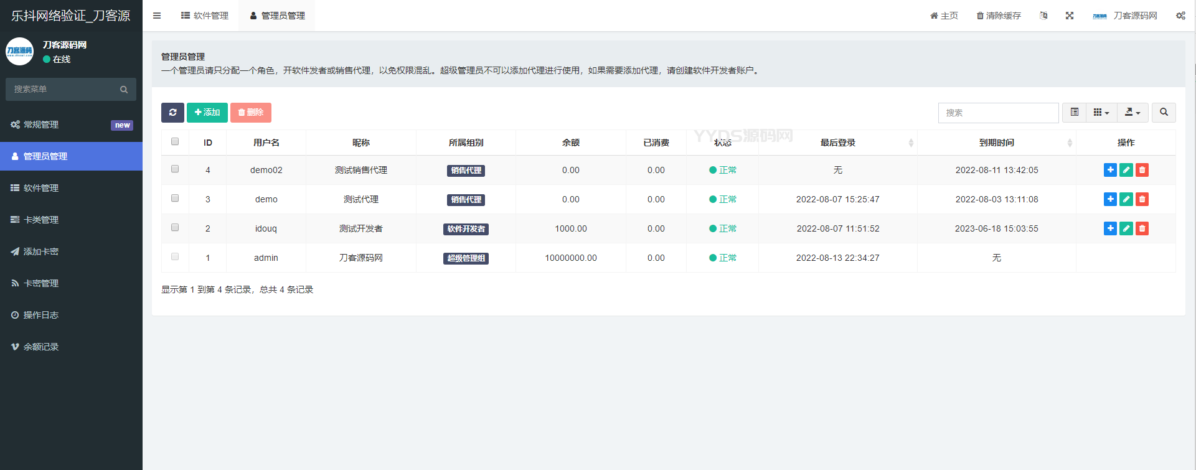The height and width of the screenshot is (470, 1196).
Task: Tick the select-all checkbox in table header
Action: 175,142
